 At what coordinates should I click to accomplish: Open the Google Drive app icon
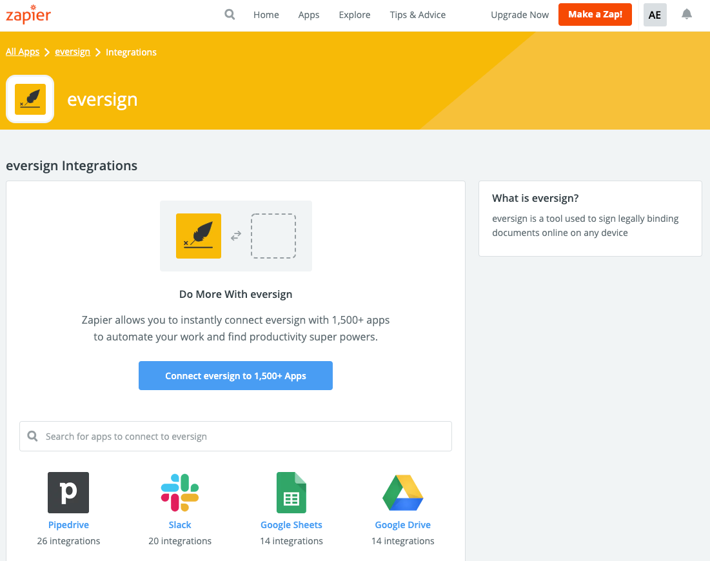(402, 493)
